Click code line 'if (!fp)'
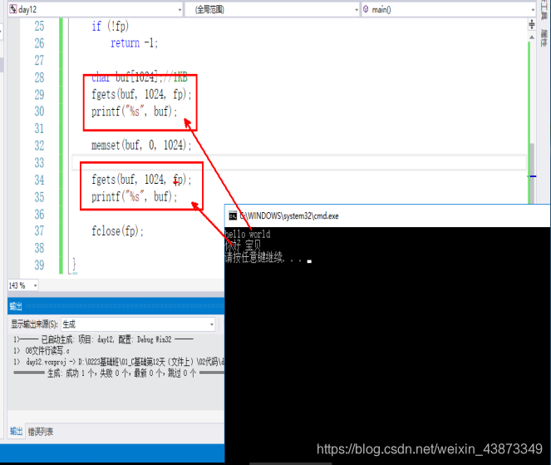Image resolution: width=551 pixels, height=465 pixels. 110,26
